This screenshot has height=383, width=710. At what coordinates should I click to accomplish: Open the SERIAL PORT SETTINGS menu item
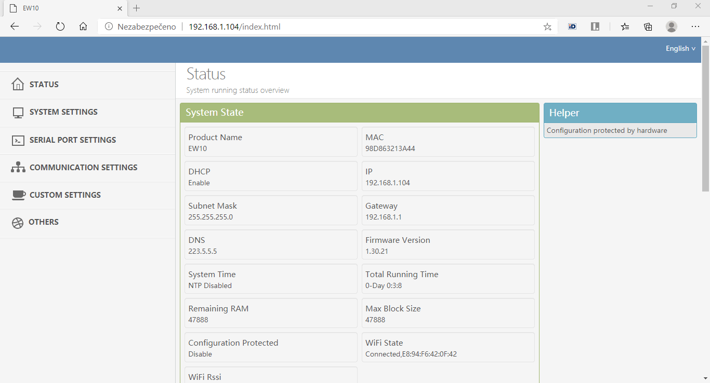[72, 140]
